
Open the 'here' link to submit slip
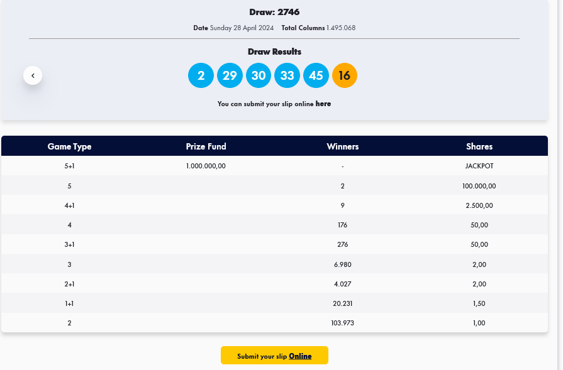pyautogui.click(x=323, y=104)
